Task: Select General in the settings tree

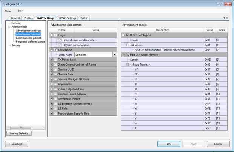Action: click(16, 23)
